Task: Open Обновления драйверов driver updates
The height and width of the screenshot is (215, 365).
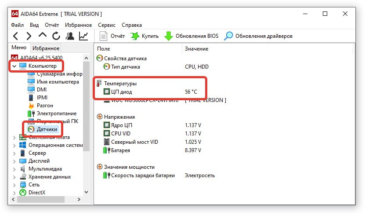Action: coord(258,36)
